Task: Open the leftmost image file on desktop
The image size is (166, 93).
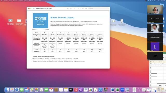Action: (x=10, y=22)
